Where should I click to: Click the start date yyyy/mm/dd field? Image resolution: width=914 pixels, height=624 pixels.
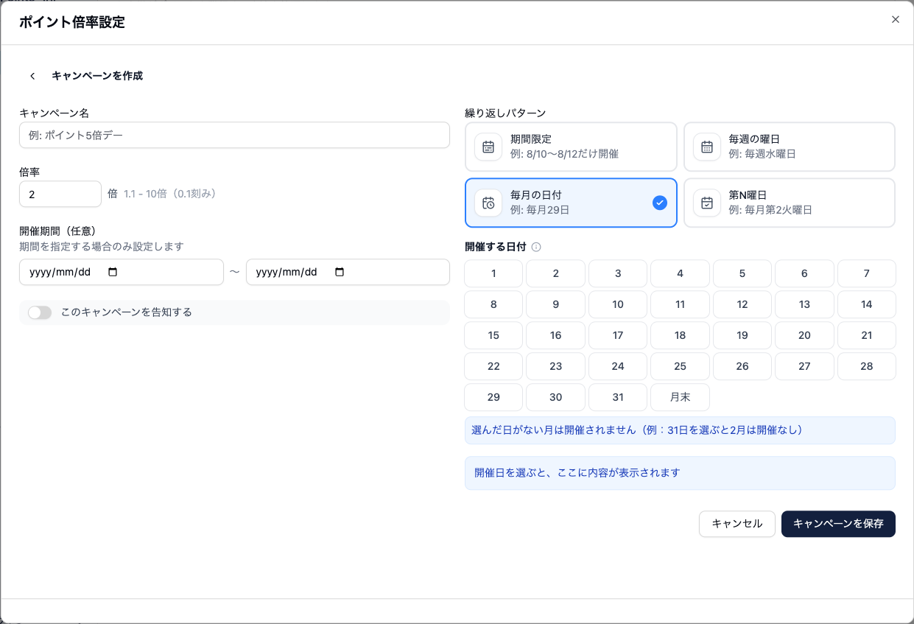(122, 272)
